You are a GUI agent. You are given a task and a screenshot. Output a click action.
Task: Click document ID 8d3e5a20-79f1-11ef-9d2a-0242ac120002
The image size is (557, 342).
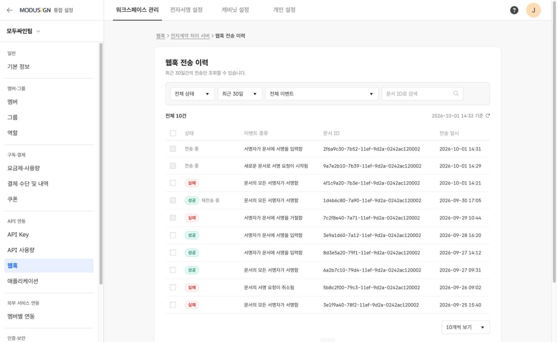point(372,253)
